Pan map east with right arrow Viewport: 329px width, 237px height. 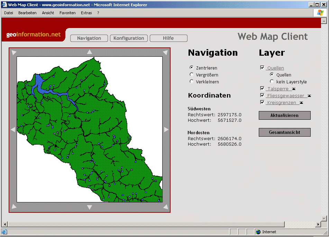(x=166, y=129)
